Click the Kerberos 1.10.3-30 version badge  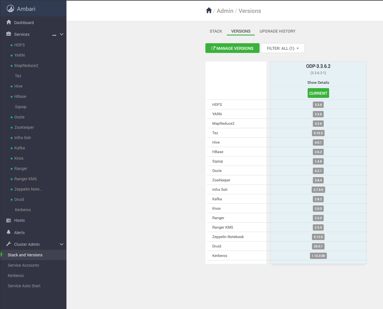(x=318, y=256)
